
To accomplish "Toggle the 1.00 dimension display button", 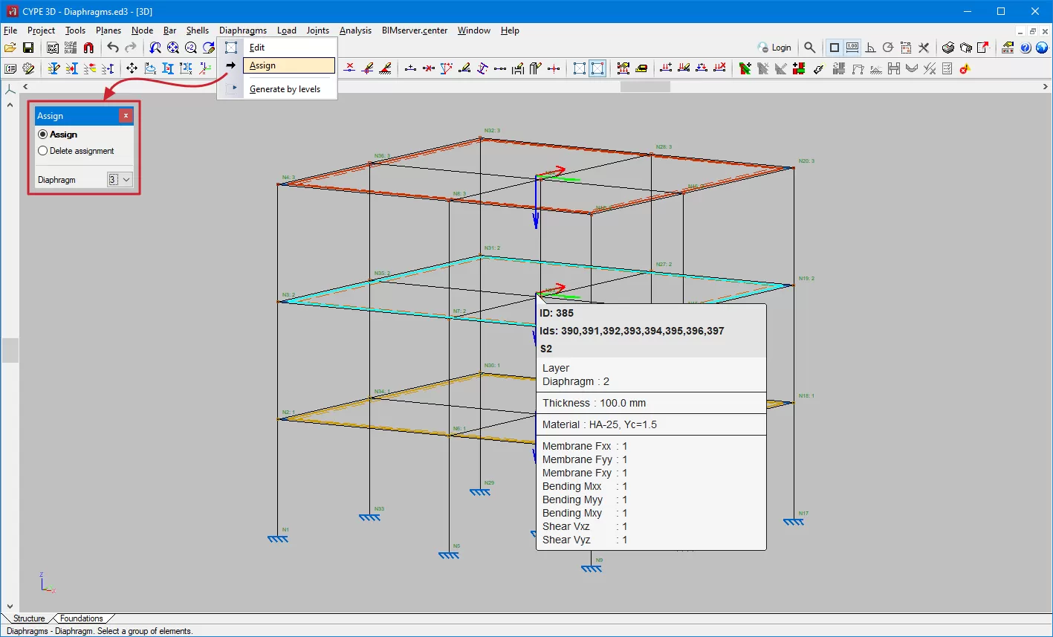I will point(852,48).
